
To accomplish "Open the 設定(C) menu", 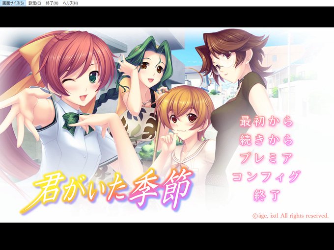I will pos(35,3).
